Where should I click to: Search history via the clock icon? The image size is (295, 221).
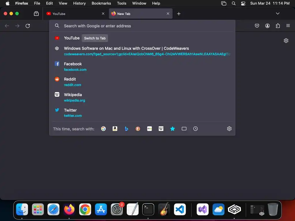[x=196, y=129]
